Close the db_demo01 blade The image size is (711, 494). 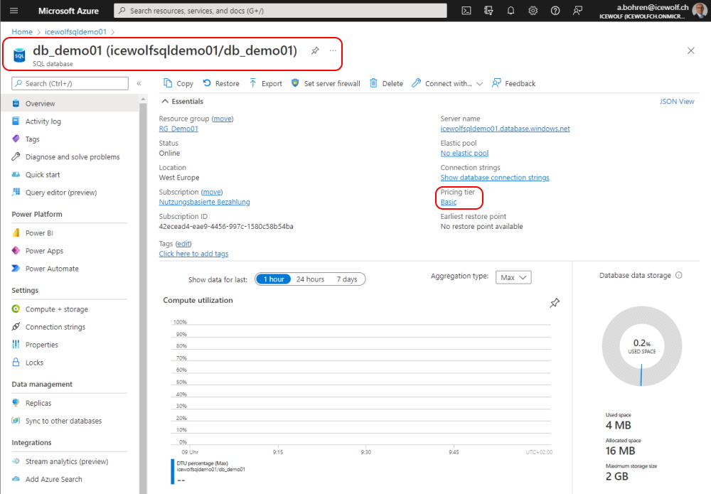coord(690,50)
